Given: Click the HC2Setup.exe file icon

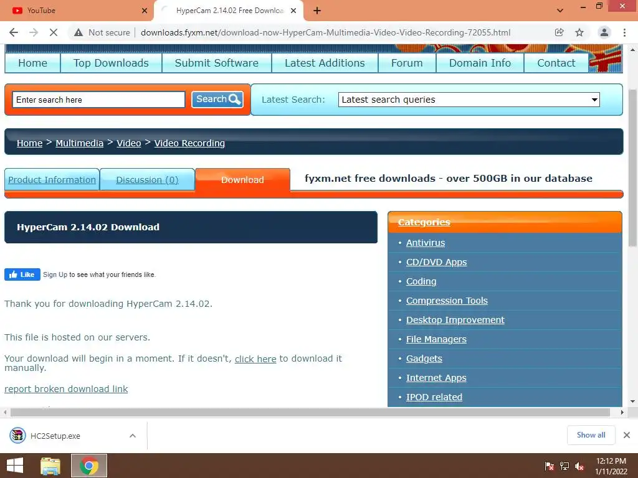Looking at the screenshot, I should click(x=18, y=436).
